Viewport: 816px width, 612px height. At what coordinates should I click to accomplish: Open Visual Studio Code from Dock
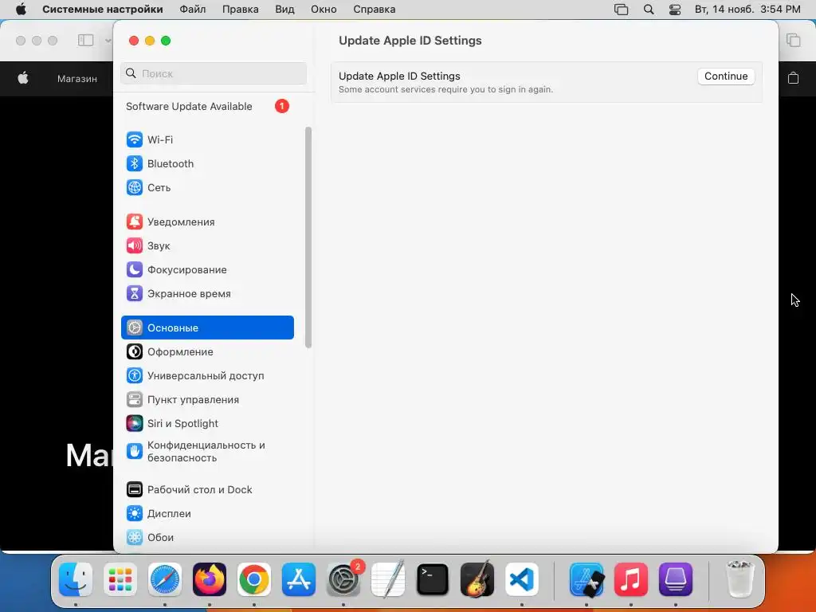521,579
